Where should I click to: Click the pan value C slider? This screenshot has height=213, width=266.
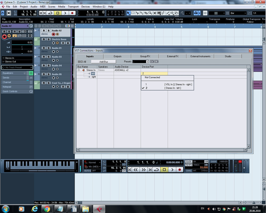[22, 47]
